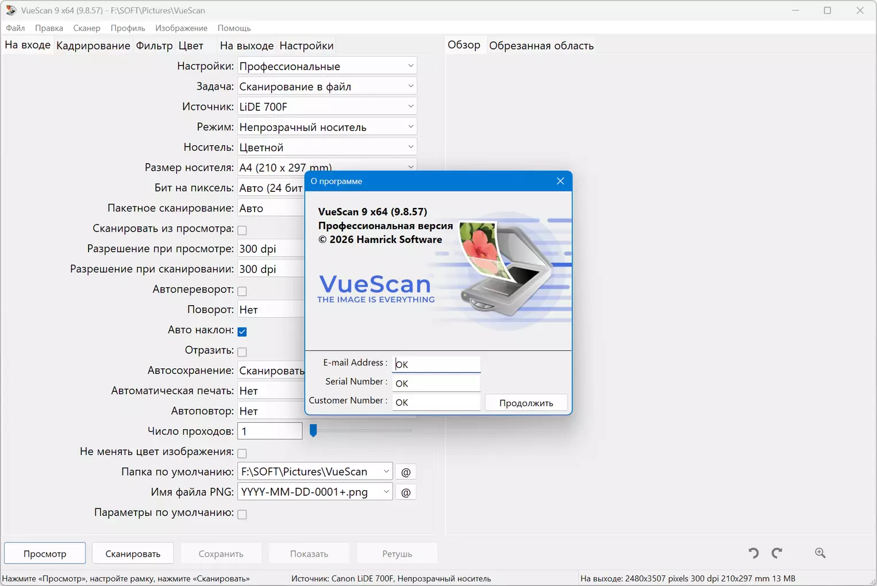Viewport: 877px width, 586px height.
Task: Click the 'Сохранить' button
Action: pos(221,553)
